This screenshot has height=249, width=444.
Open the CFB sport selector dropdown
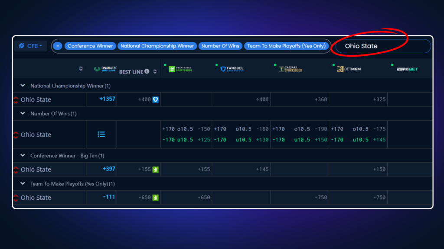pos(31,46)
